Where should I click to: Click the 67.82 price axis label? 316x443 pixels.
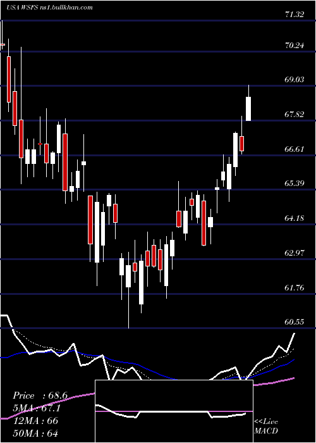click(x=295, y=115)
